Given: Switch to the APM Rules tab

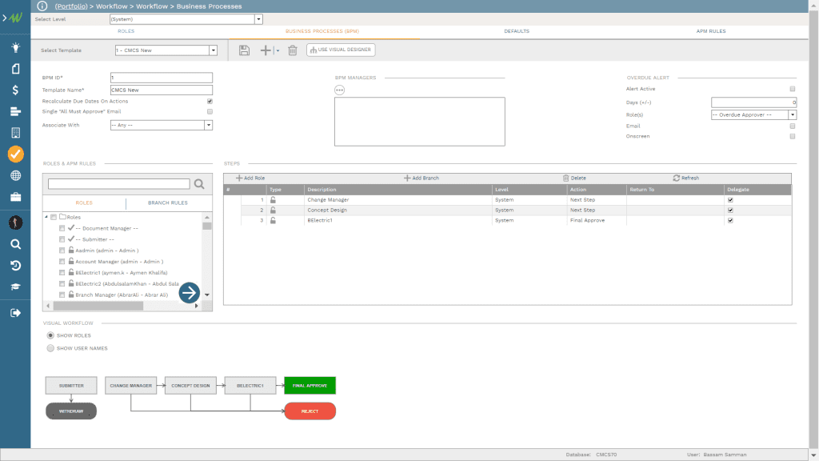Looking at the screenshot, I should [x=711, y=31].
